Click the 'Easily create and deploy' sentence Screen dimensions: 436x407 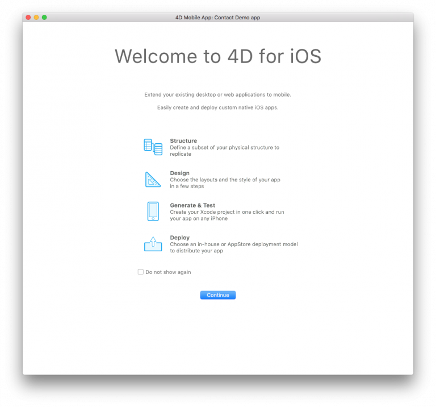[218, 107]
